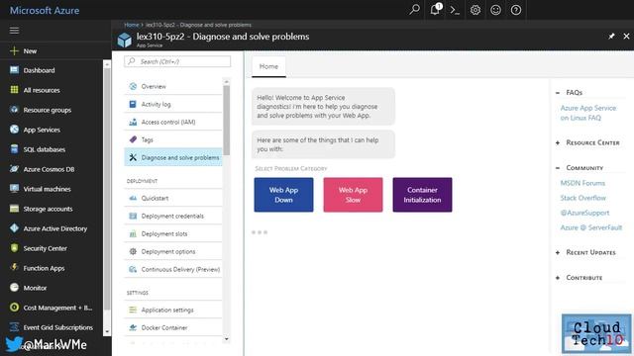Open Activity log menu item
The height and width of the screenshot is (356, 634).
[x=173, y=104]
